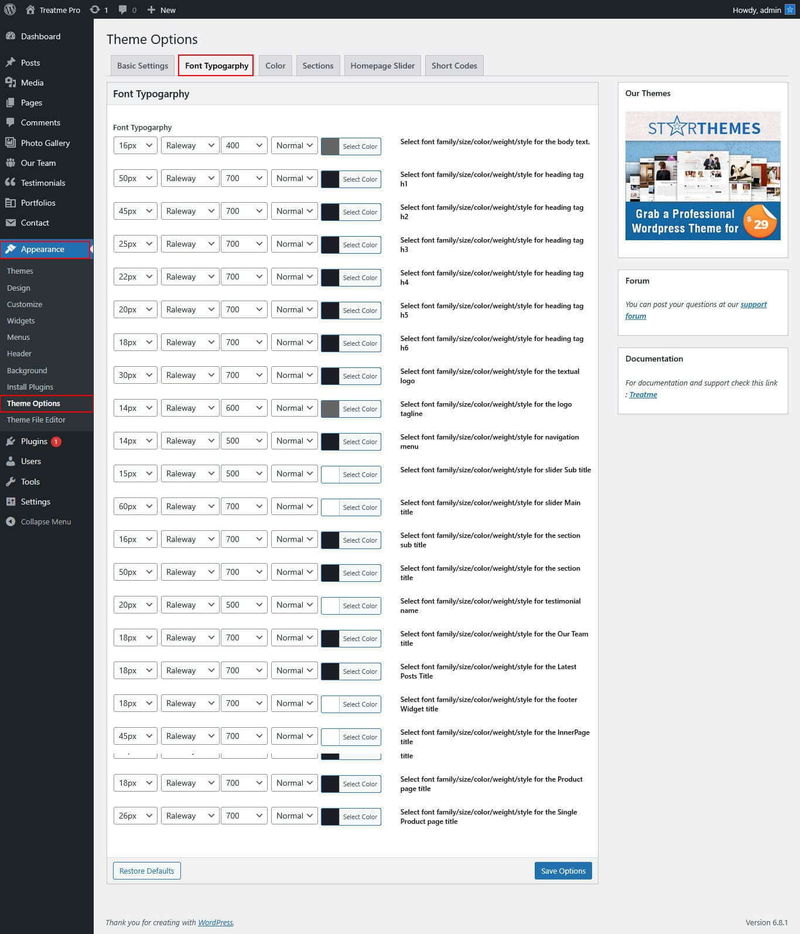
Task: Switch to the Homepage Slider tab
Action: 382,66
